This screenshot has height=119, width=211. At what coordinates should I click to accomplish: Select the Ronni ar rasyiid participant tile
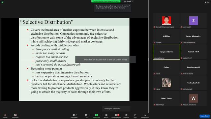click(194, 67)
